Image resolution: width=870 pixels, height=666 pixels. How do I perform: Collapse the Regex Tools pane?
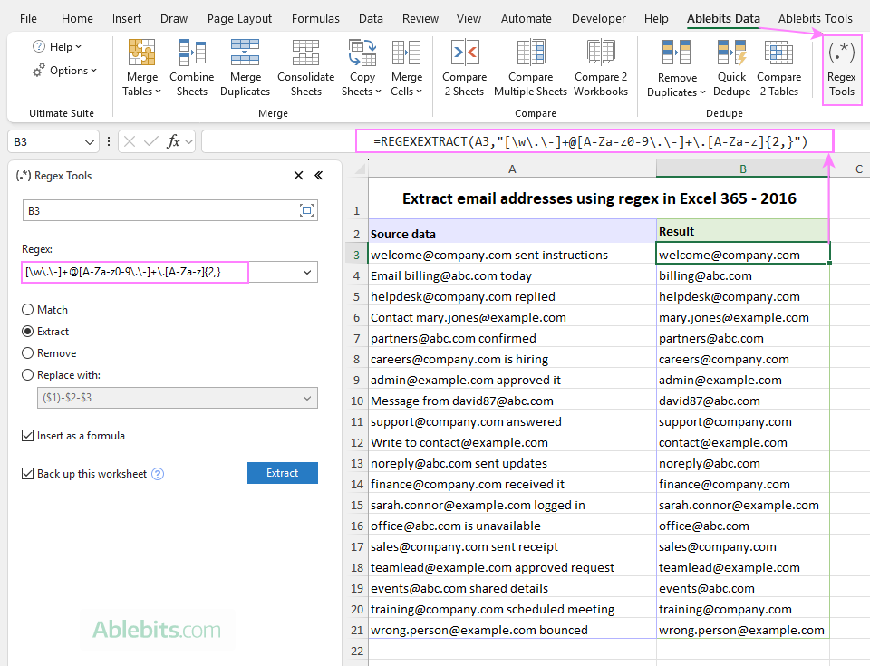click(318, 176)
